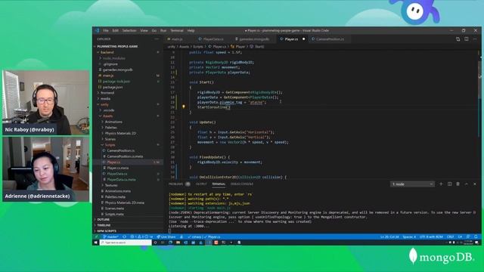
Task: Click the master git branch indicator
Action: click(x=111, y=236)
